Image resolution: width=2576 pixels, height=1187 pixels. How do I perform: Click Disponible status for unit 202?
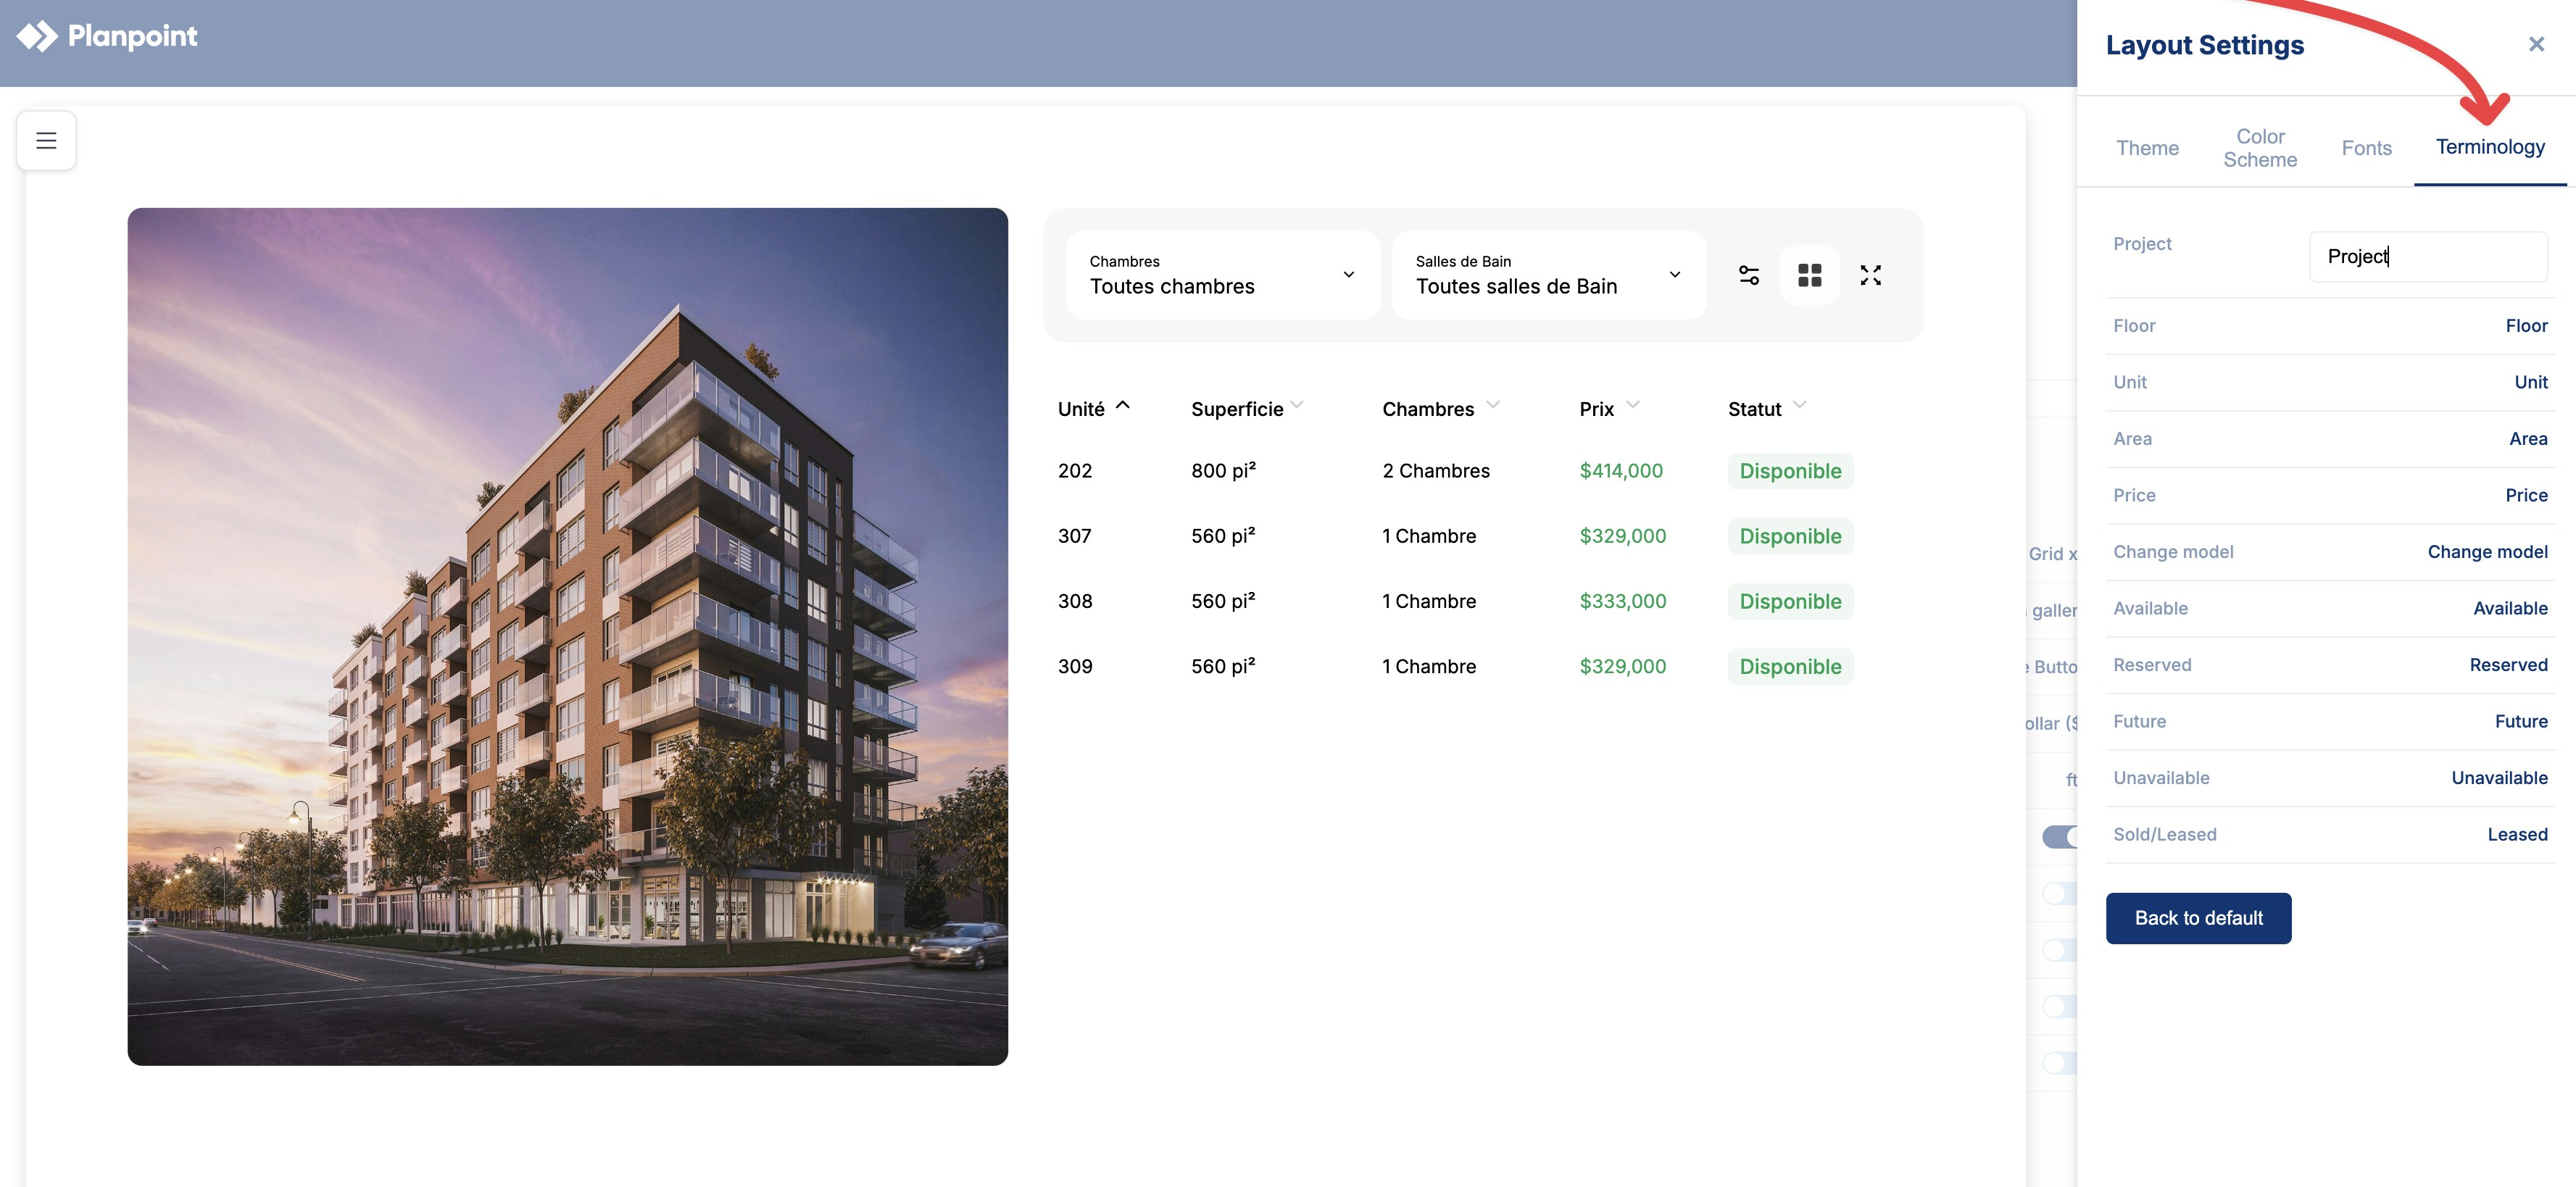click(1790, 471)
